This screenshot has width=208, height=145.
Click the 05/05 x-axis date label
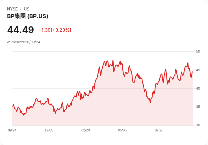point(122,130)
